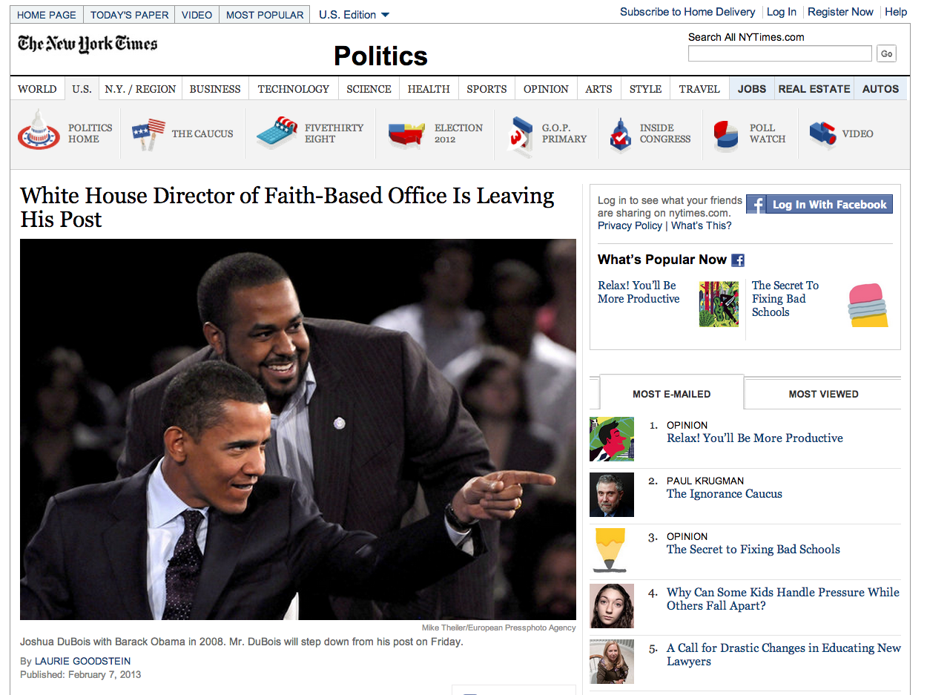Click Subscribe to Home Delivery link
This screenshot has width=927, height=695.
coord(687,12)
